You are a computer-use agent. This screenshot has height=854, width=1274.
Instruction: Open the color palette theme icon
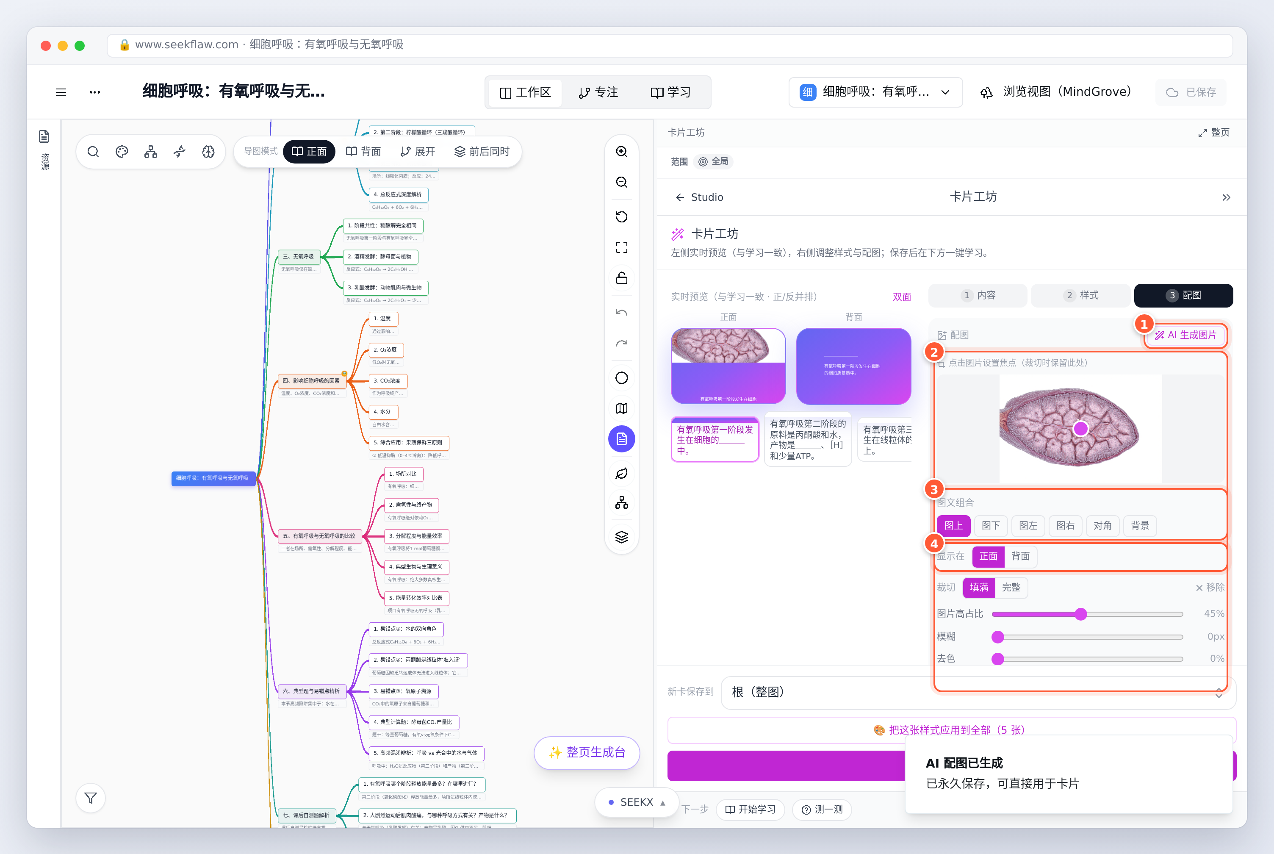(x=122, y=151)
